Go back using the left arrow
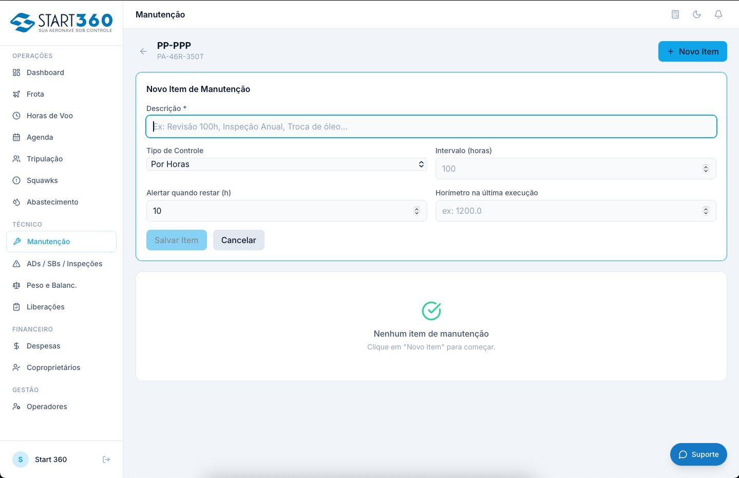 pos(143,51)
